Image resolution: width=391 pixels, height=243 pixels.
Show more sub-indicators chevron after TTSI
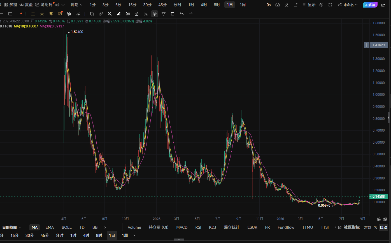(x=335, y=227)
